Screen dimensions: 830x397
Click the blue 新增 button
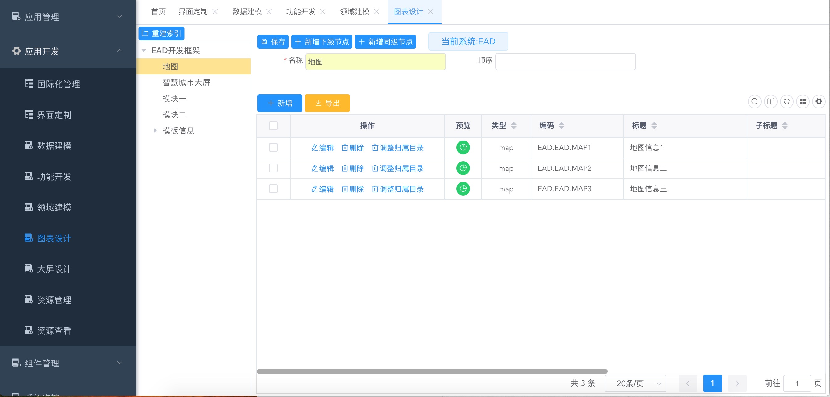(x=280, y=103)
